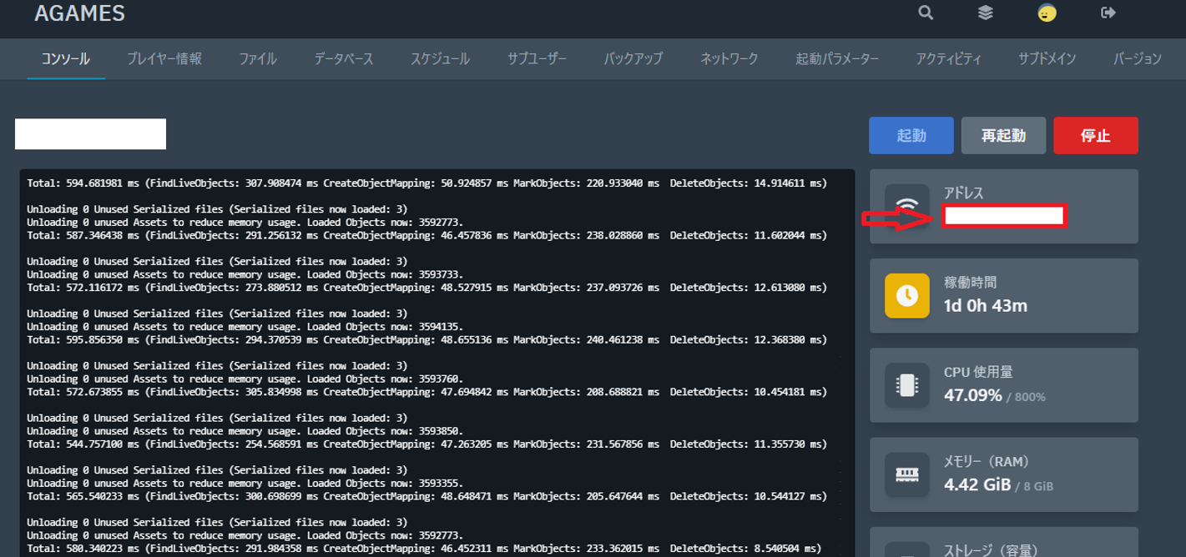Screen dimensions: 1186x557
Task: Open the データベース tab
Action: (344, 59)
